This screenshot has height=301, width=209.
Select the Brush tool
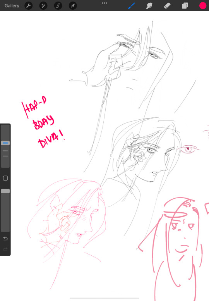click(x=132, y=5)
